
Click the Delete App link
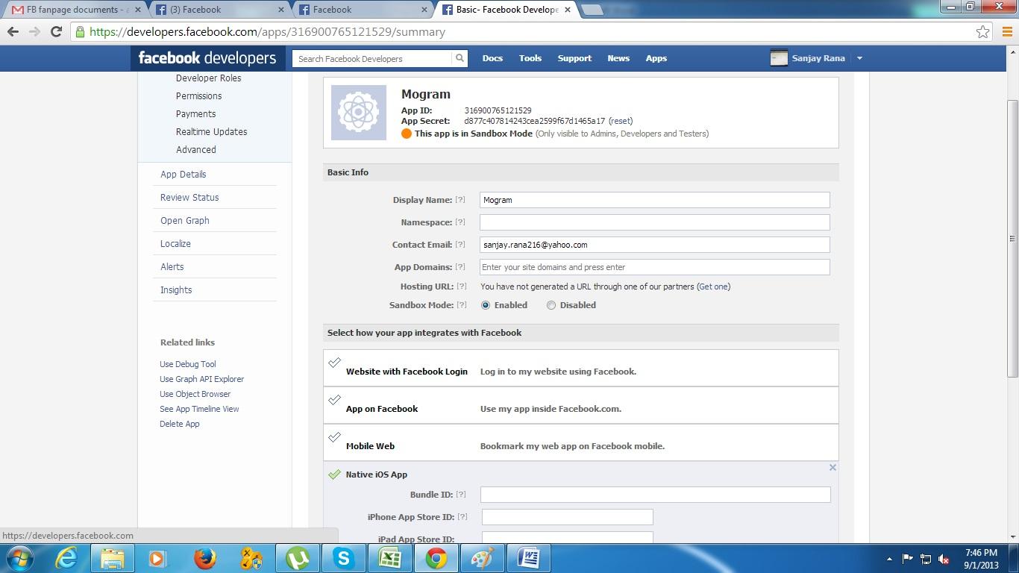[180, 424]
